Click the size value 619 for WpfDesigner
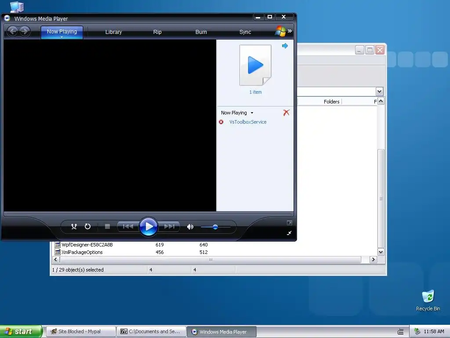This screenshot has width=450, height=338. [x=160, y=245]
